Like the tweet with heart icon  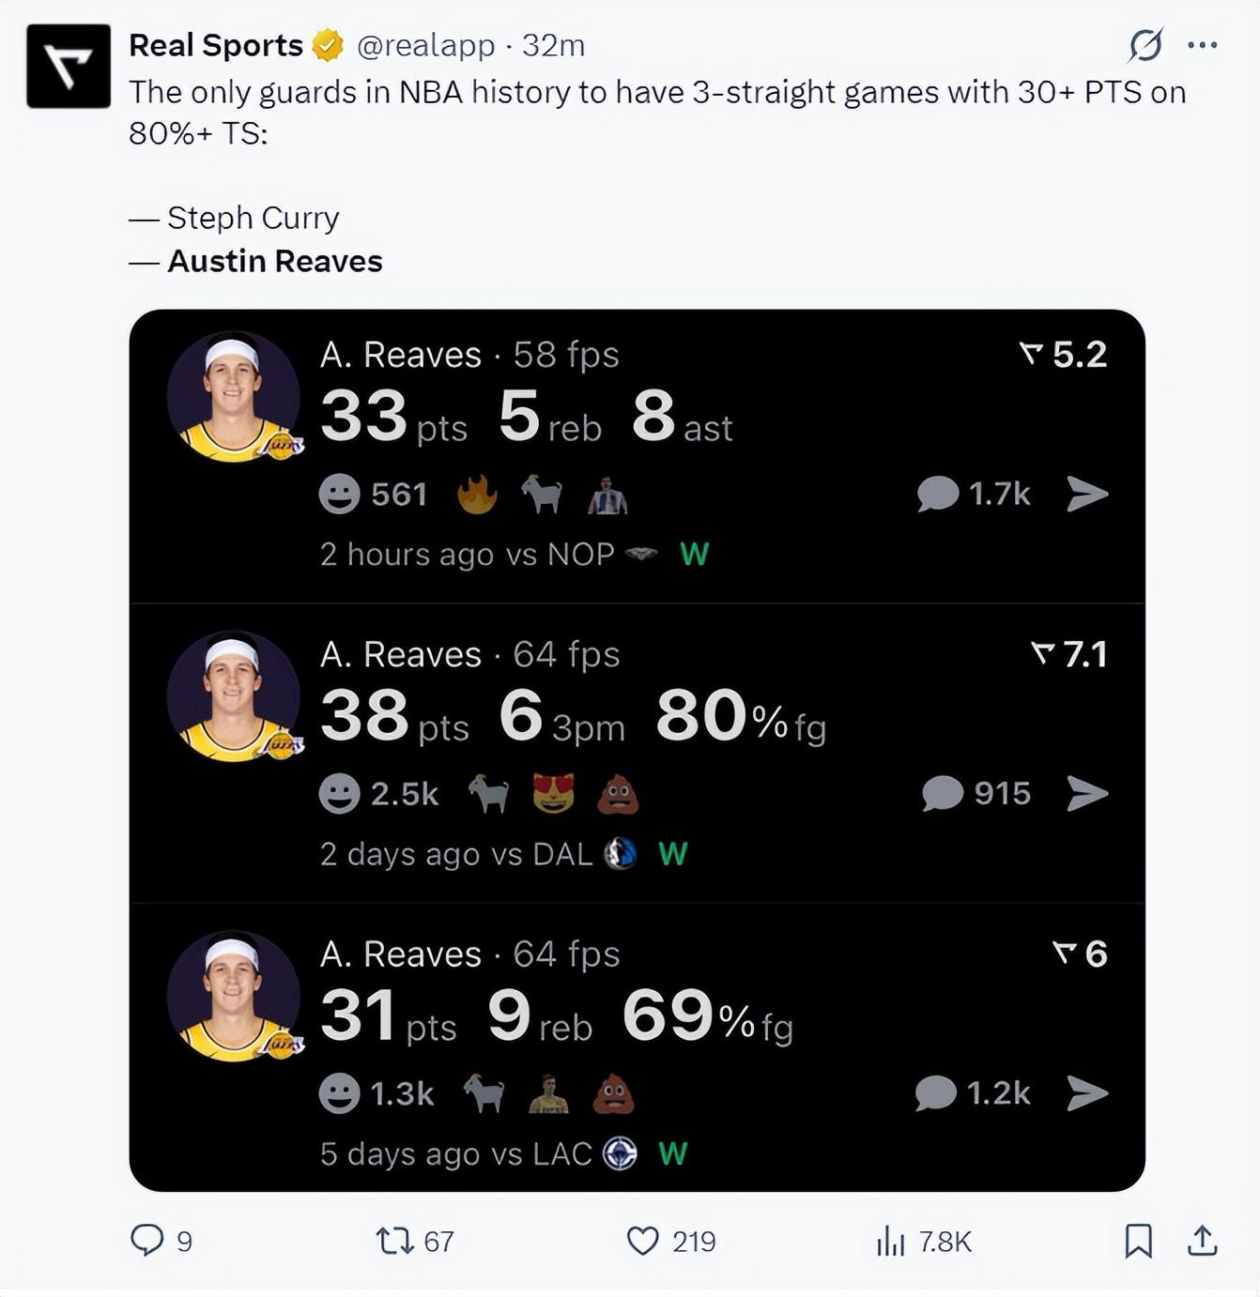point(643,1241)
